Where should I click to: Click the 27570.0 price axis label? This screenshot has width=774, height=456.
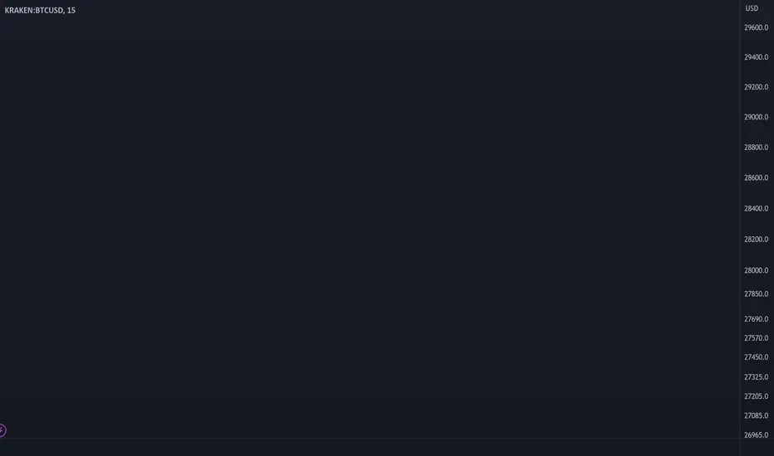[x=757, y=337]
